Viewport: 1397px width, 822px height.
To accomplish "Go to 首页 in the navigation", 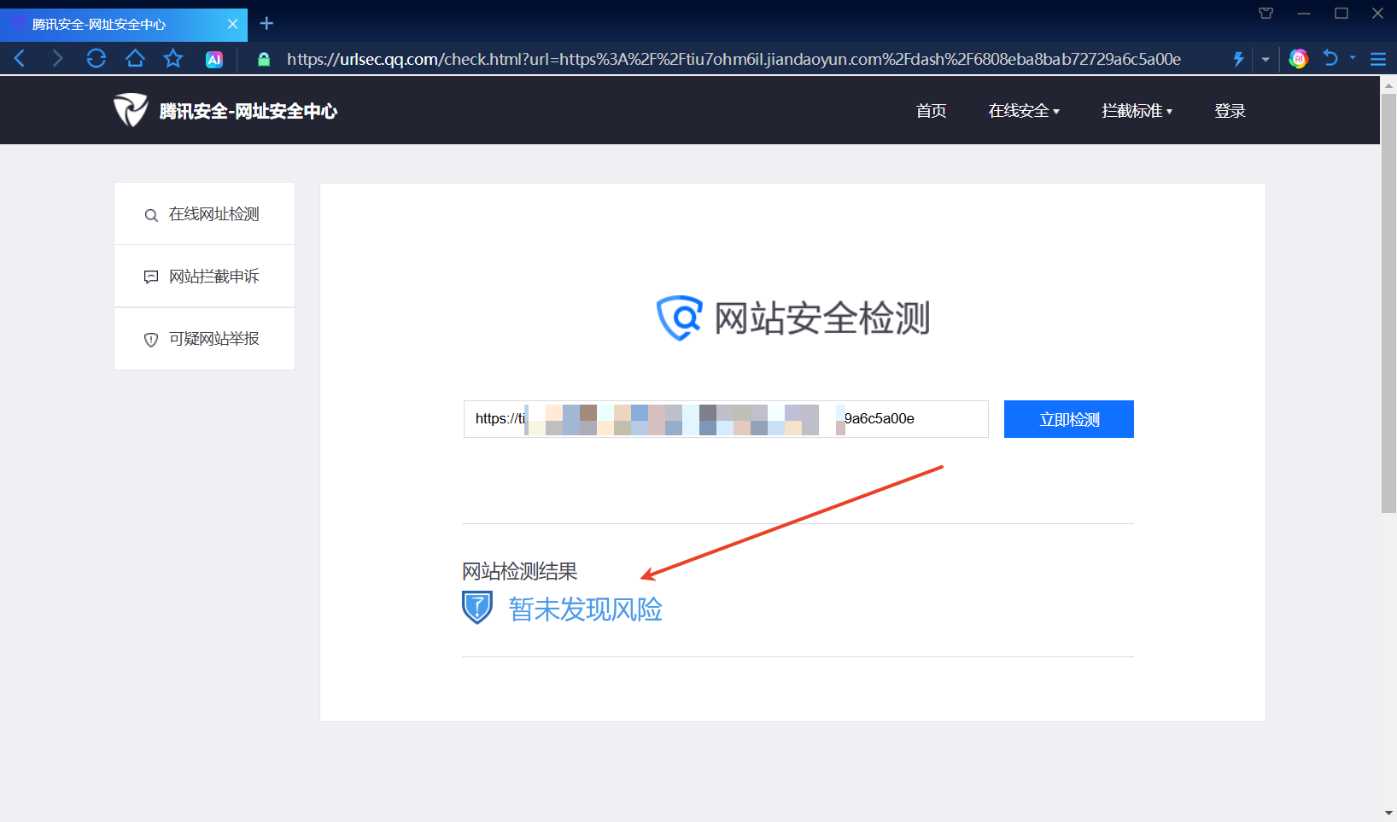I will [931, 111].
